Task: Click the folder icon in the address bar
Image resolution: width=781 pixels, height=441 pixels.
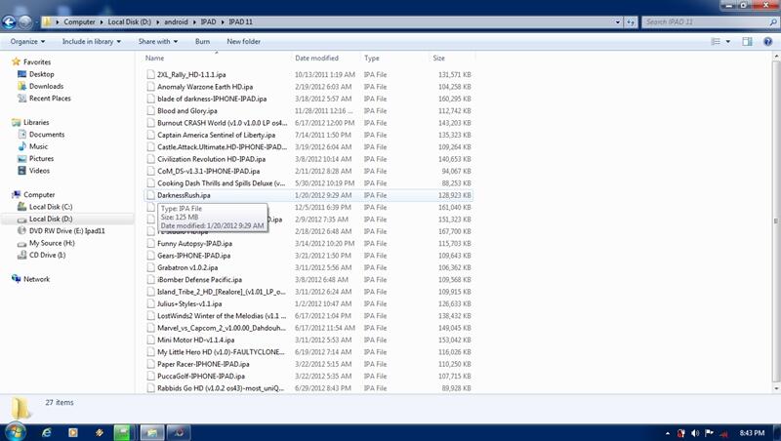Action: 47,21
